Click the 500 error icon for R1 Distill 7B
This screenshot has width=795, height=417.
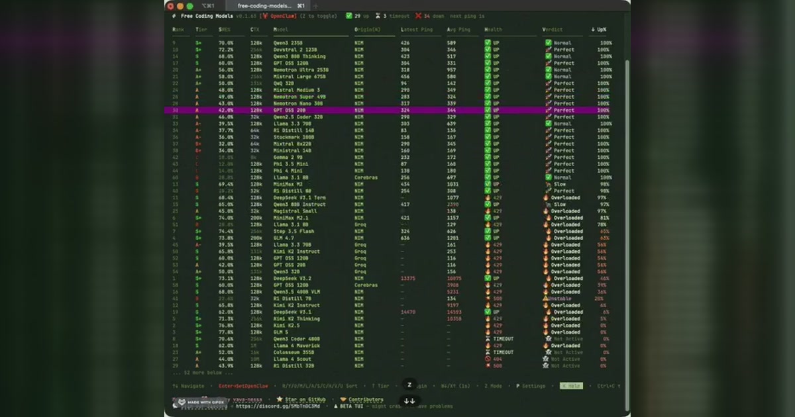coord(488,299)
